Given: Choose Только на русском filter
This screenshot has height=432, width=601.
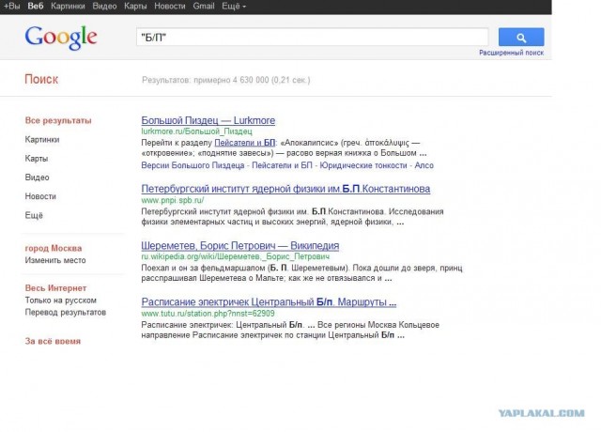Looking at the screenshot, I should [x=60, y=301].
